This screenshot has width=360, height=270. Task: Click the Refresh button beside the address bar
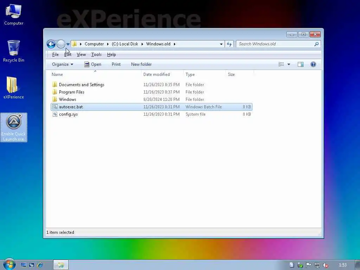coord(229,44)
